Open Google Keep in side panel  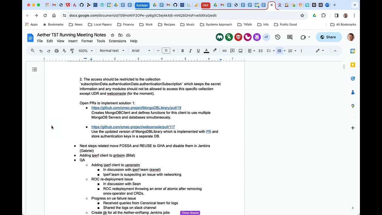pyautogui.click(x=353, y=65)
